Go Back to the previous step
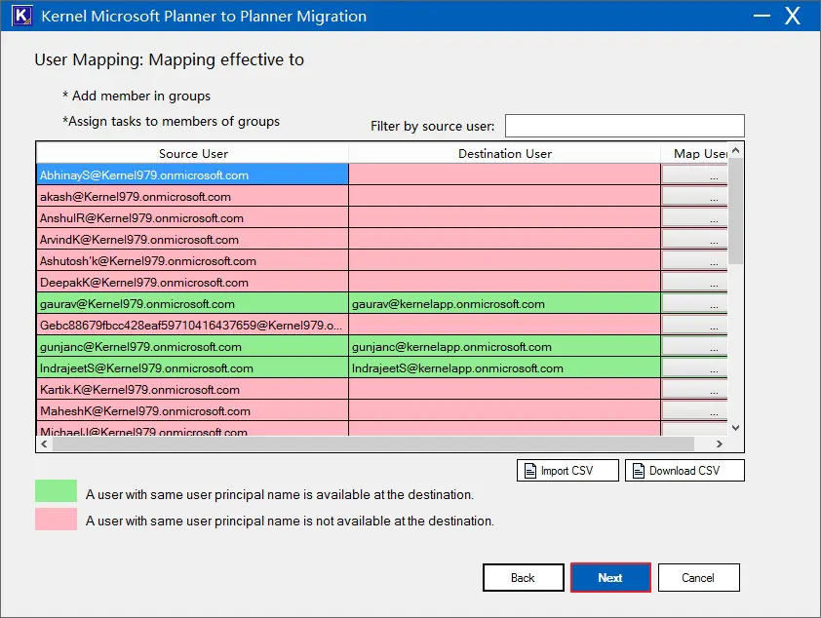 [523, 578]
